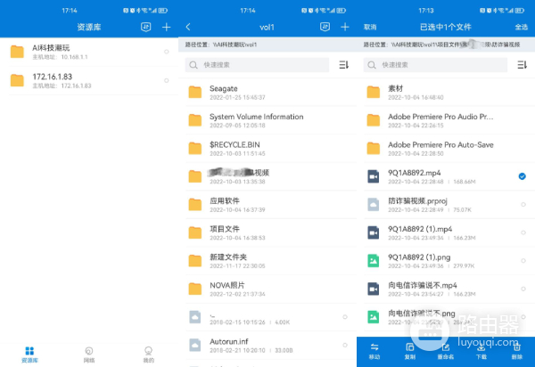The width and height of the screenshot is (535, 367).
Task: Tap the 向电信诈骗说不.mp4 video icon
Action: pyautogui.click(x=374, y=289)
